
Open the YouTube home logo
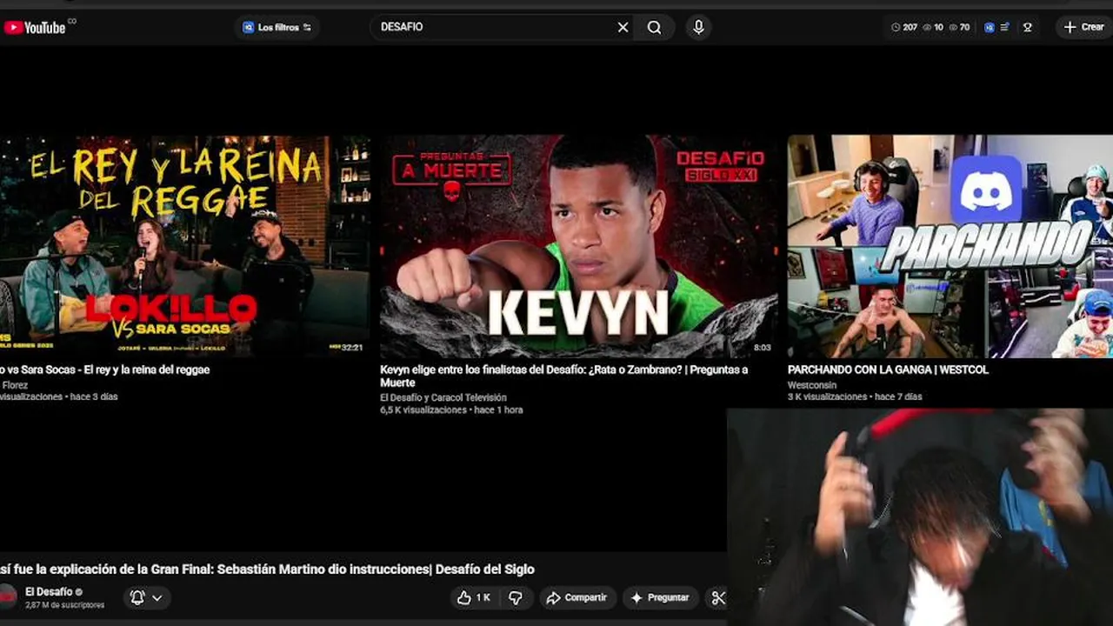[x=35, y=27]
